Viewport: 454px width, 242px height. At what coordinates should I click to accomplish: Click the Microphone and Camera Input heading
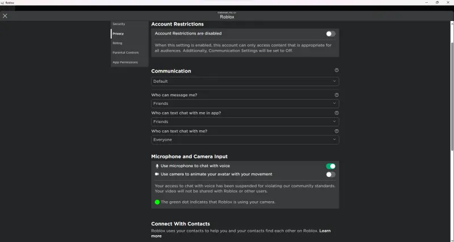click(190, 157)
